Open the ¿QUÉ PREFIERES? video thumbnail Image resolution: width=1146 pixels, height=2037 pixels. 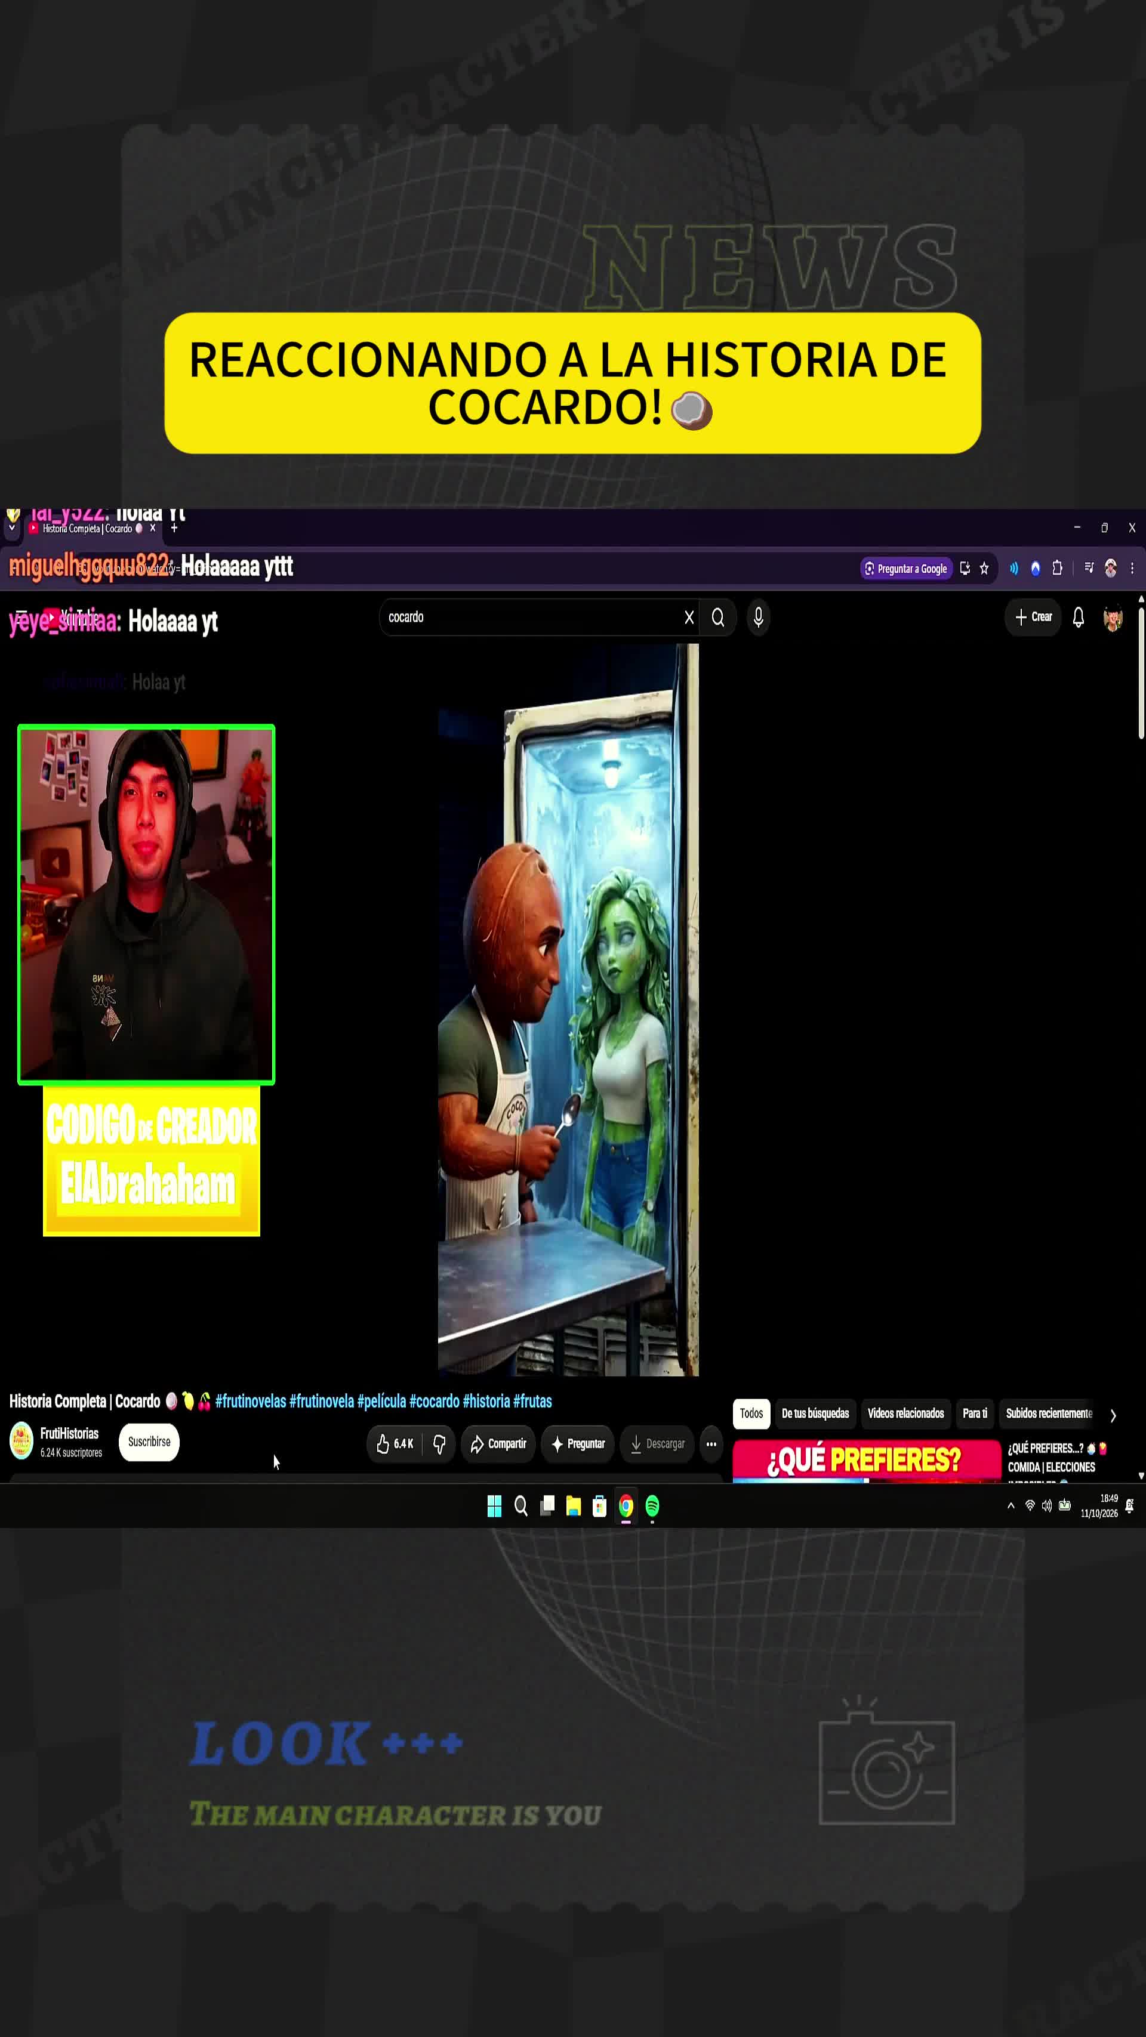(867, 1461)
